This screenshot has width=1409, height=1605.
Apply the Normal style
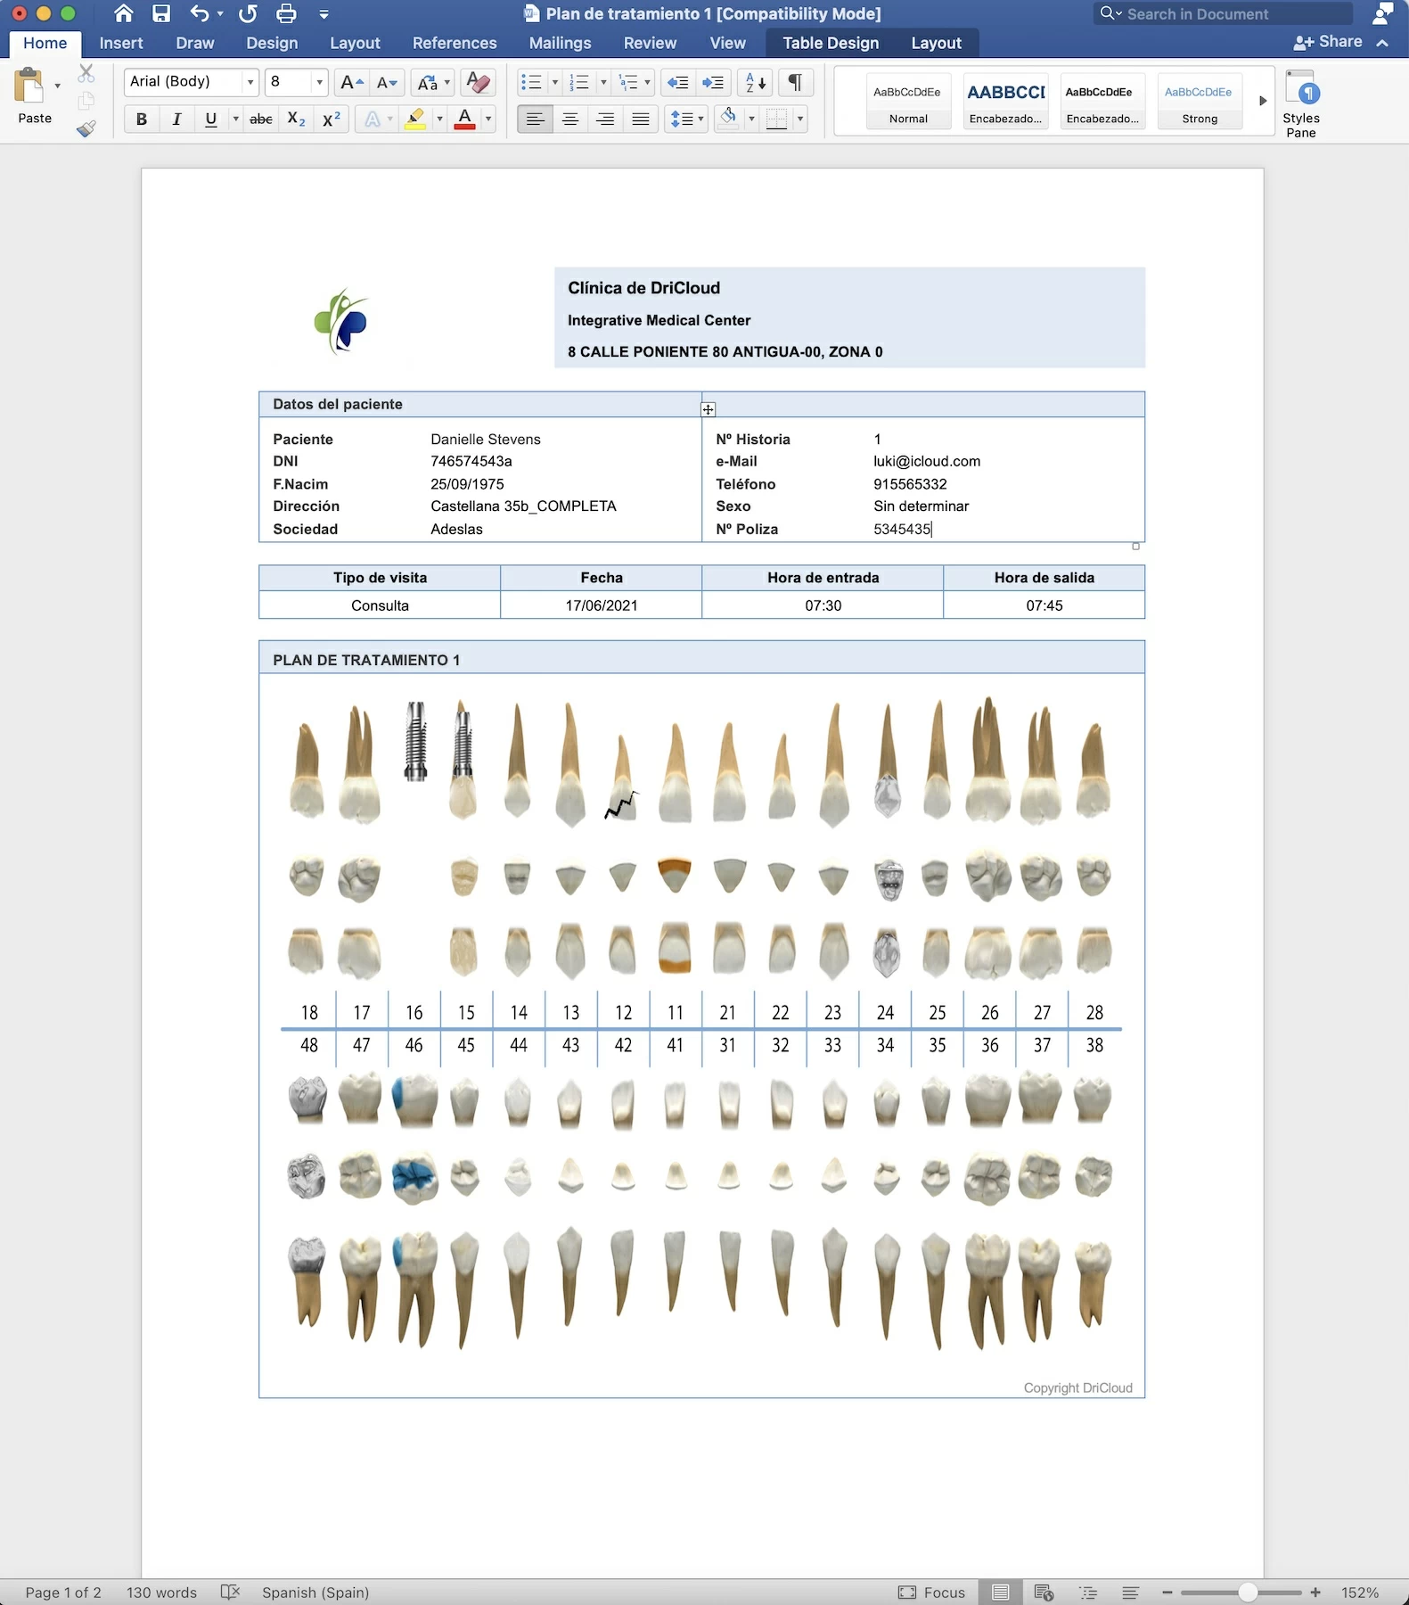[x=908, y=102]
